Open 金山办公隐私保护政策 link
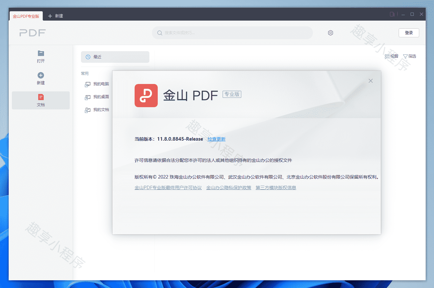 [229, 188]
